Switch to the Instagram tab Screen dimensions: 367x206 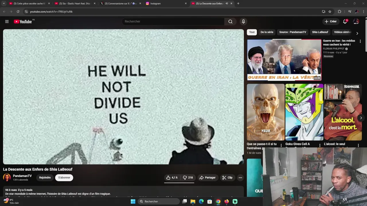(166, 3)
